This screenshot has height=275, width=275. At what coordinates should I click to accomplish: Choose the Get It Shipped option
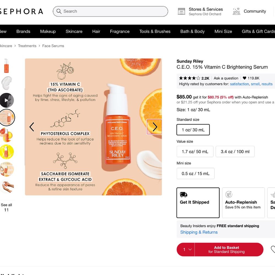198,203
